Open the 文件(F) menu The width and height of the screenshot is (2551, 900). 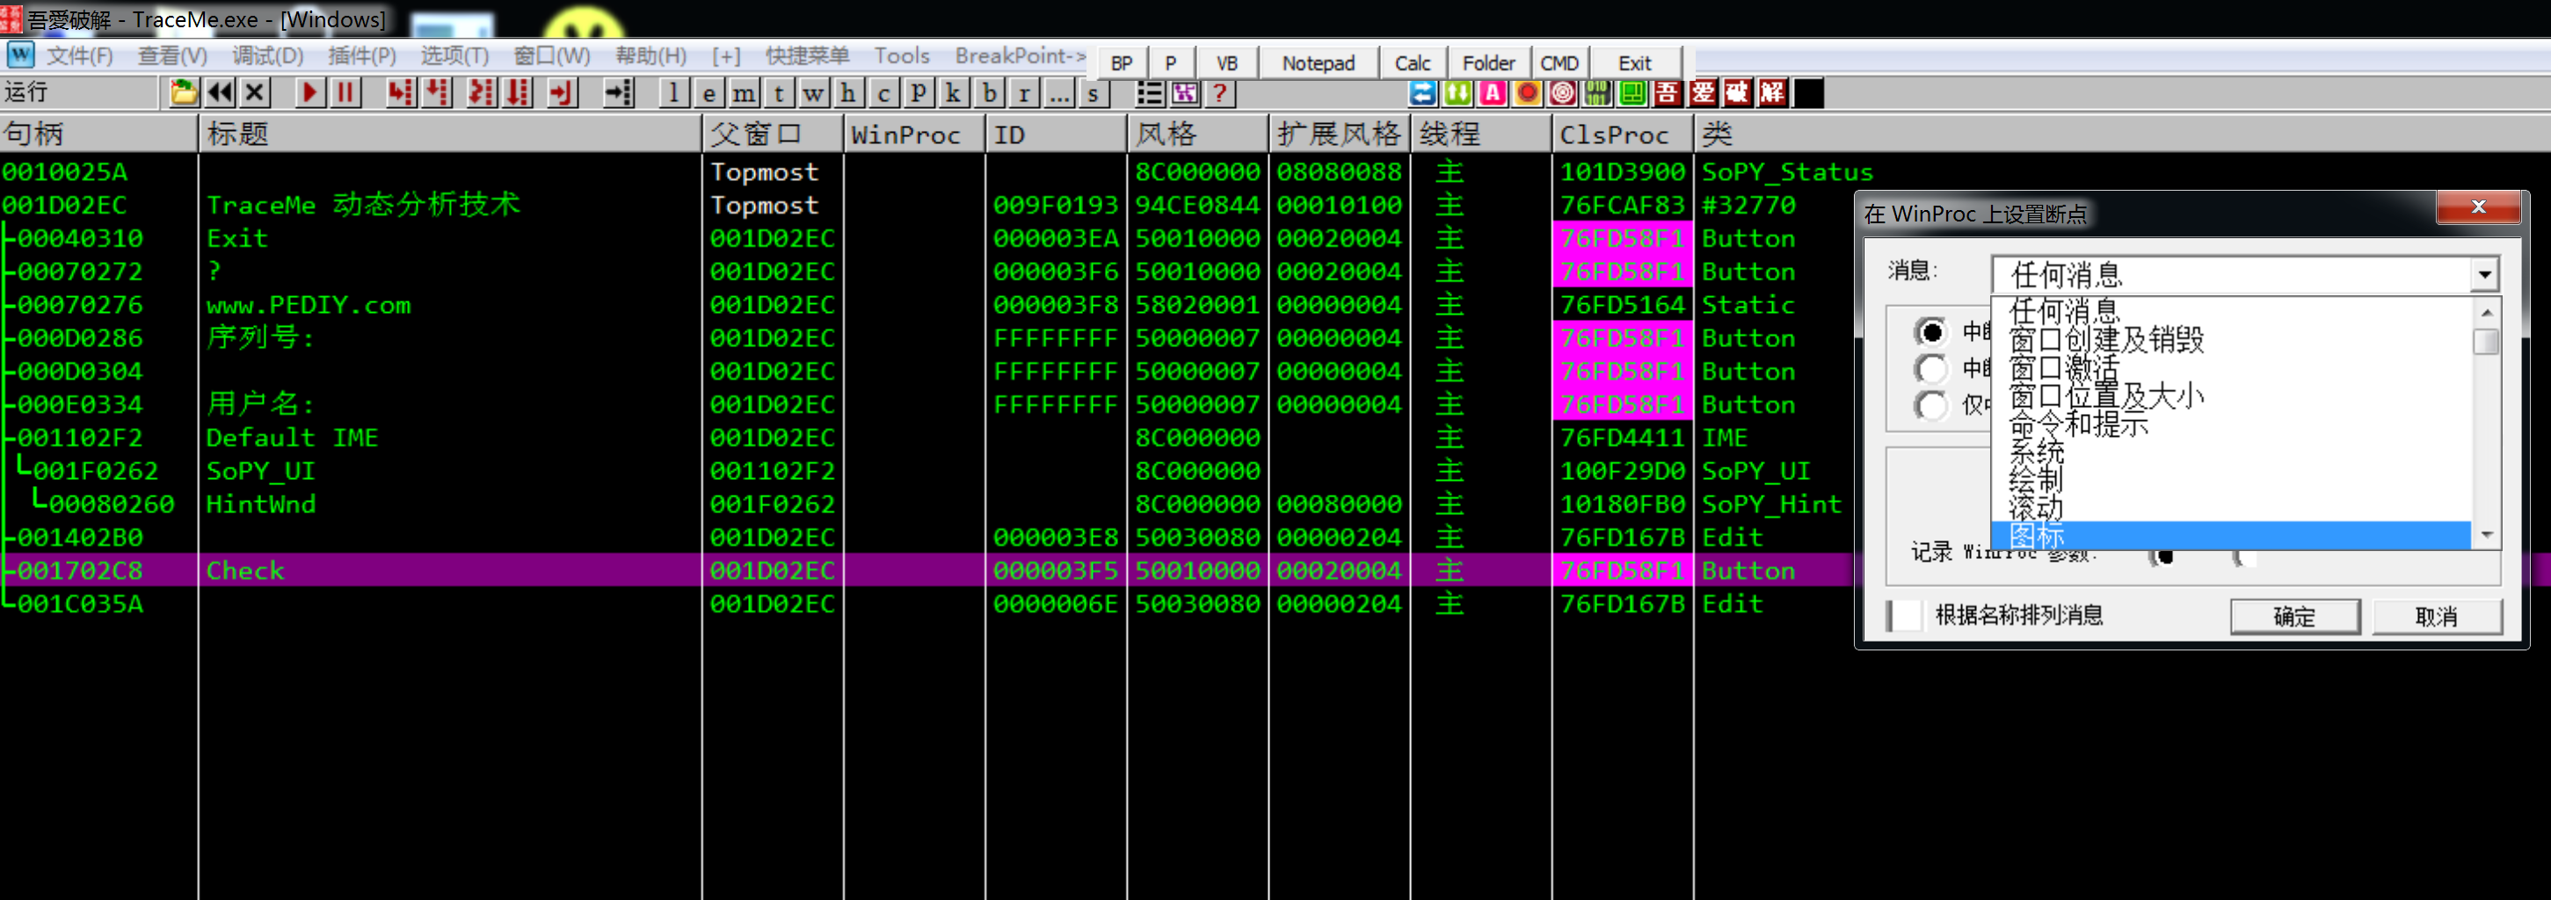[80, 55]
